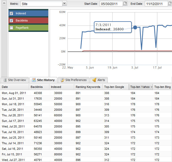Viewport: 172px width, 162px height.
Task: Click the Site Preferences tab icon
Action: point(62,80)
